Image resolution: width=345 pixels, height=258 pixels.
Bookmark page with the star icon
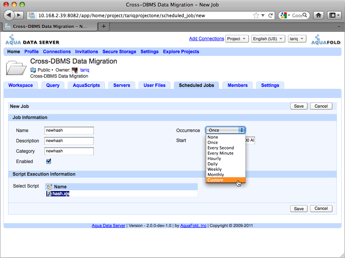click(x=256, y=15)
